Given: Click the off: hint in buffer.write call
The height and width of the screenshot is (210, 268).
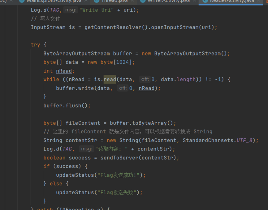Looking at the screenshot, I should coord(123,88).
